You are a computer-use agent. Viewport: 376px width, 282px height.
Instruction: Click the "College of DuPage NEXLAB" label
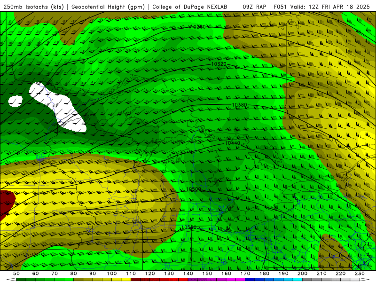[190, 7]
